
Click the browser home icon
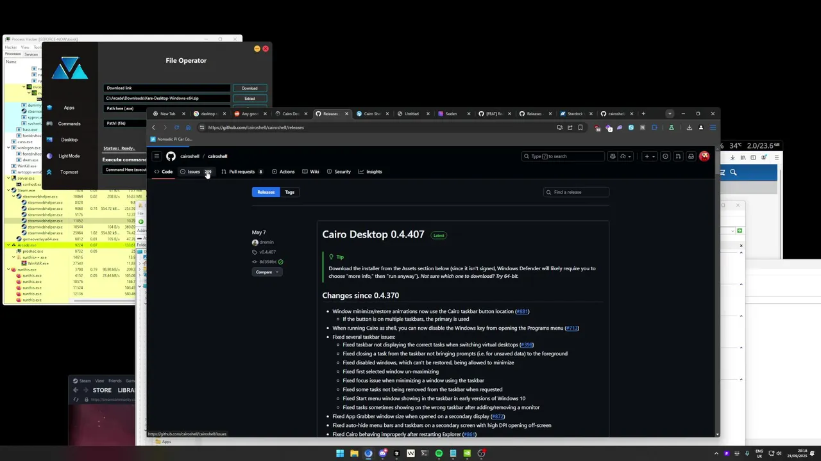tap(188, 127)
